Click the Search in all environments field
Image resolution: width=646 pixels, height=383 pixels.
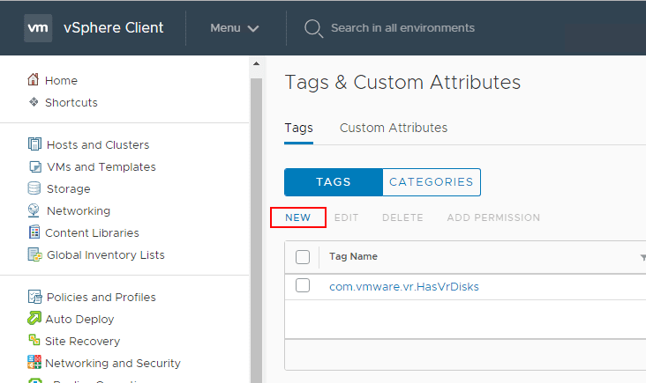402,28
